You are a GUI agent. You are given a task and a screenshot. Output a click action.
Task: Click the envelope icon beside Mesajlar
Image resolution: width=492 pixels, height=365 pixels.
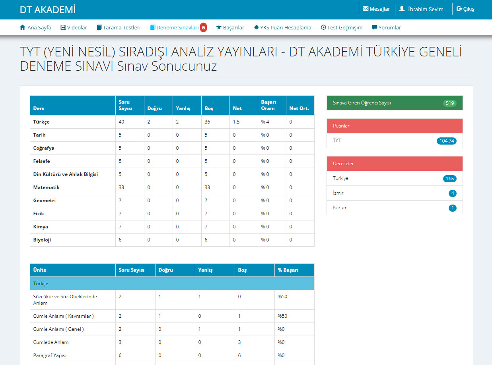[366, 9]
